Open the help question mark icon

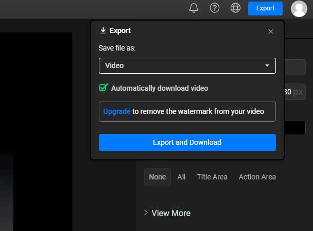click(215, 8)
